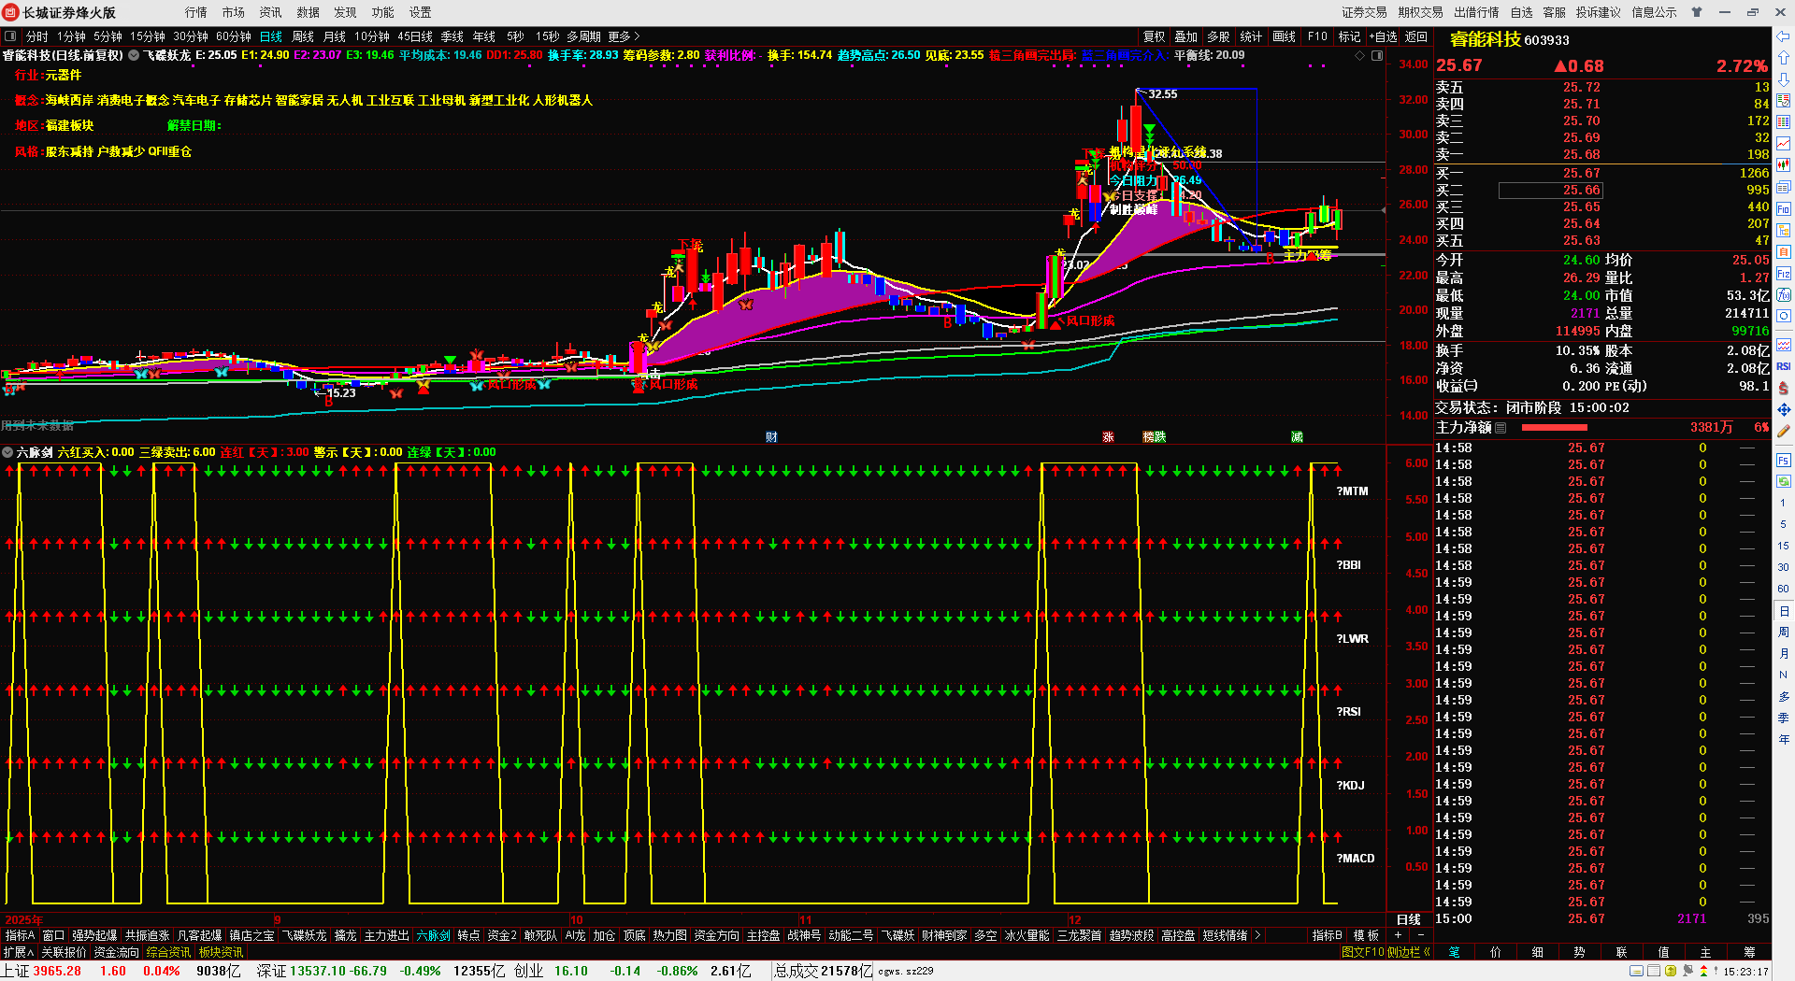Open the 行情 menu
The image size is (1795, 981).
point(196,12)
